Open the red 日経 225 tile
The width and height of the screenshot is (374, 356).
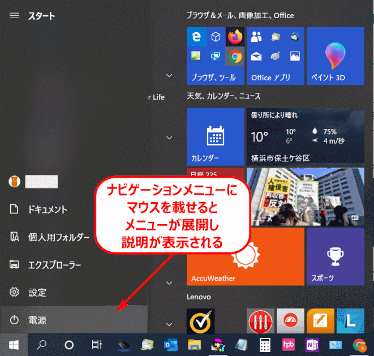click(x=216, y=172)
